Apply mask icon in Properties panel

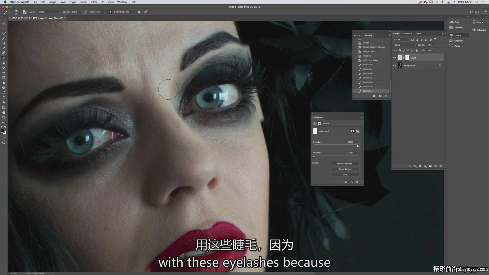click(x=346, y=182)
